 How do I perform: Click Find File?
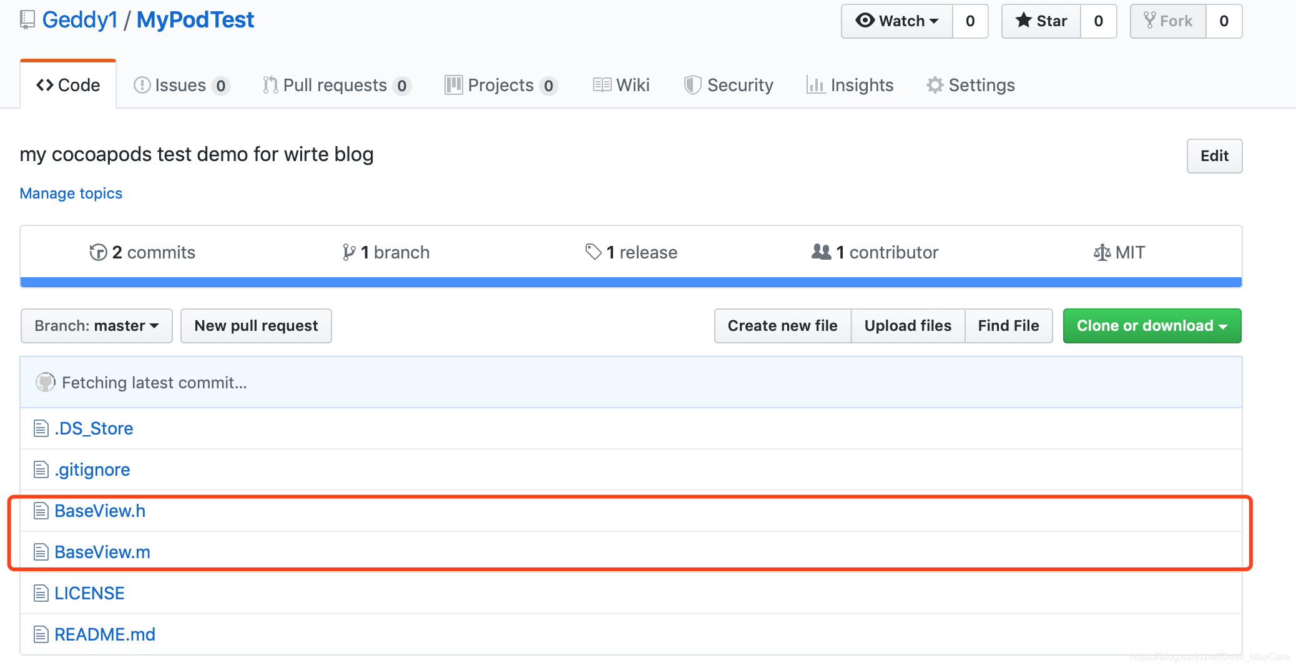(x=1008, y=326)
